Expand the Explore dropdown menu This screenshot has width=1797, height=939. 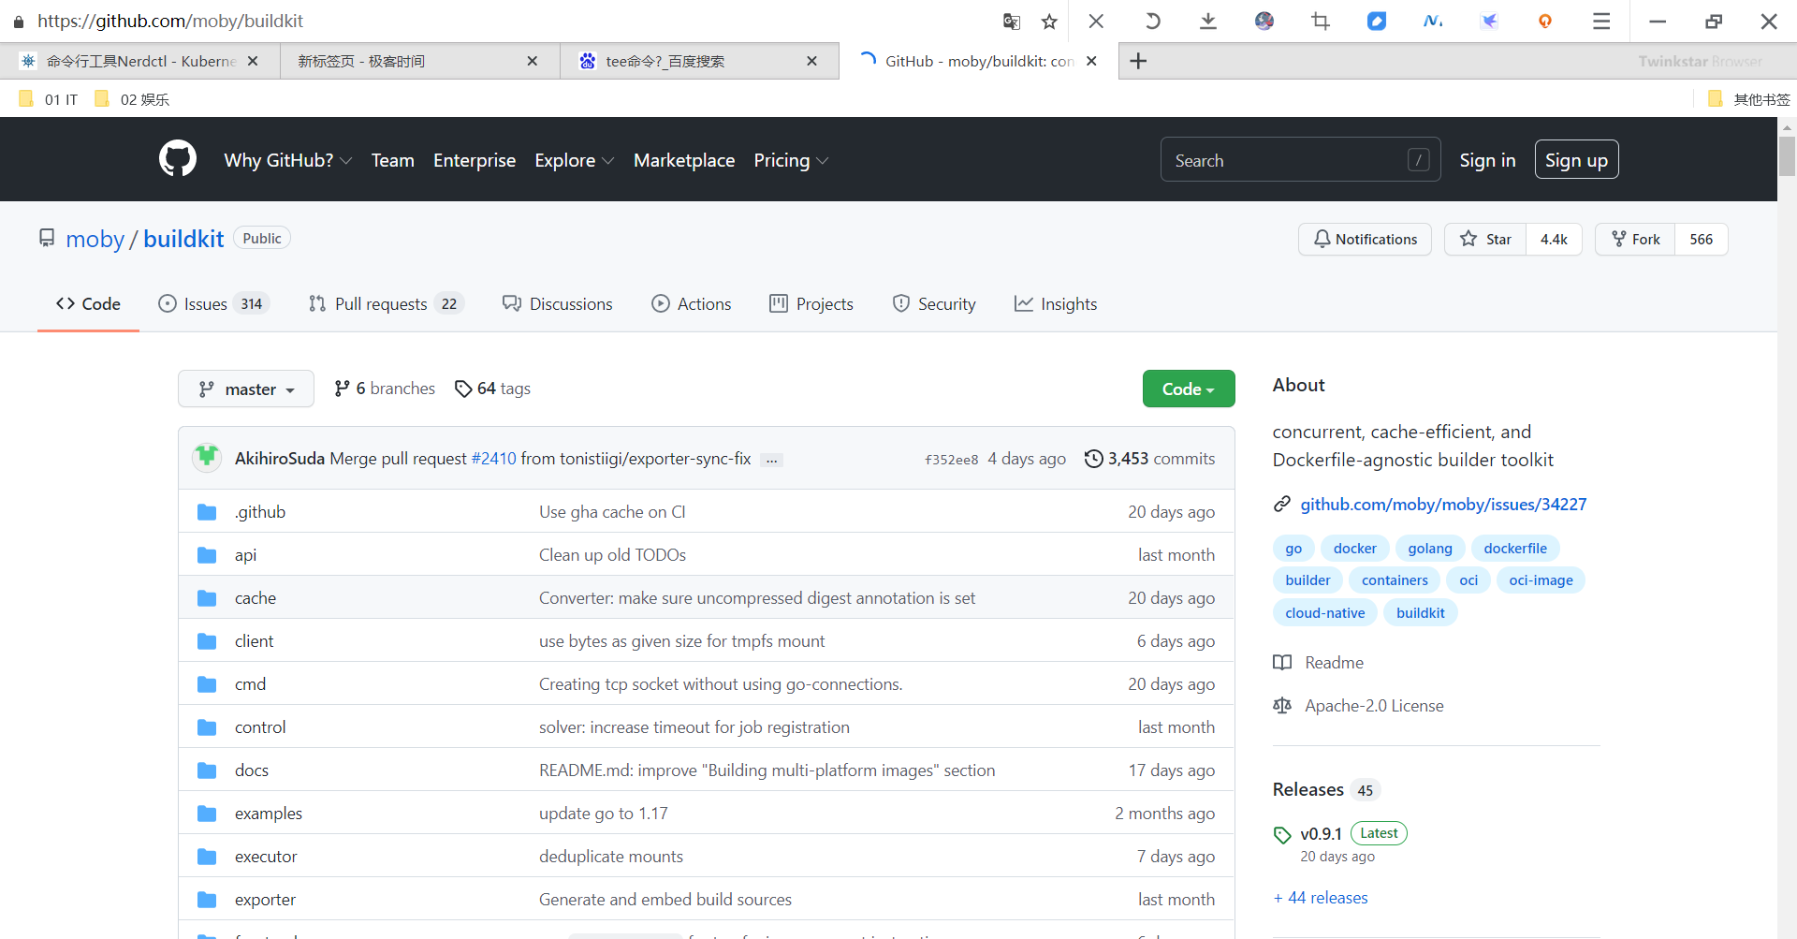pyautogui.click(x=574, y=160)
